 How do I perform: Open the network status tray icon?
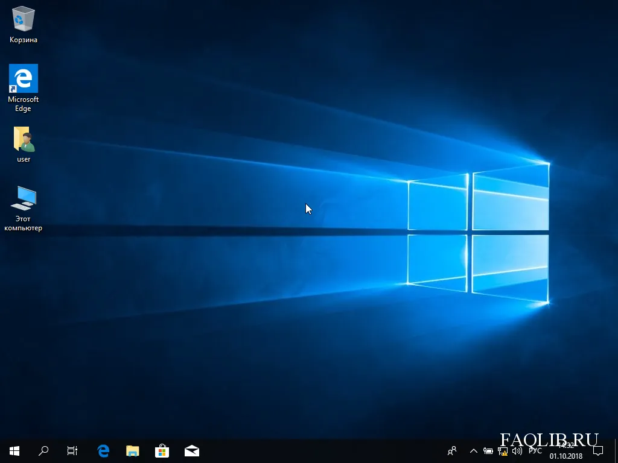tap(503, 451)
